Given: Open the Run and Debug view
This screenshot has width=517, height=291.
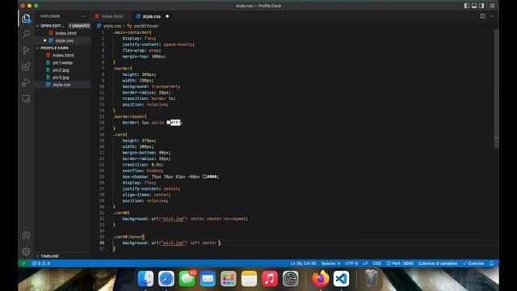Looking at the screenshot, I should click(x=26, y=82).
